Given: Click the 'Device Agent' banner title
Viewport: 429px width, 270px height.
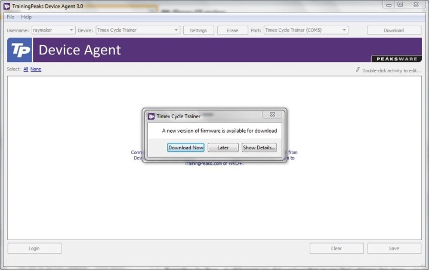Looking at the screenshot, I should pos(79,50).
